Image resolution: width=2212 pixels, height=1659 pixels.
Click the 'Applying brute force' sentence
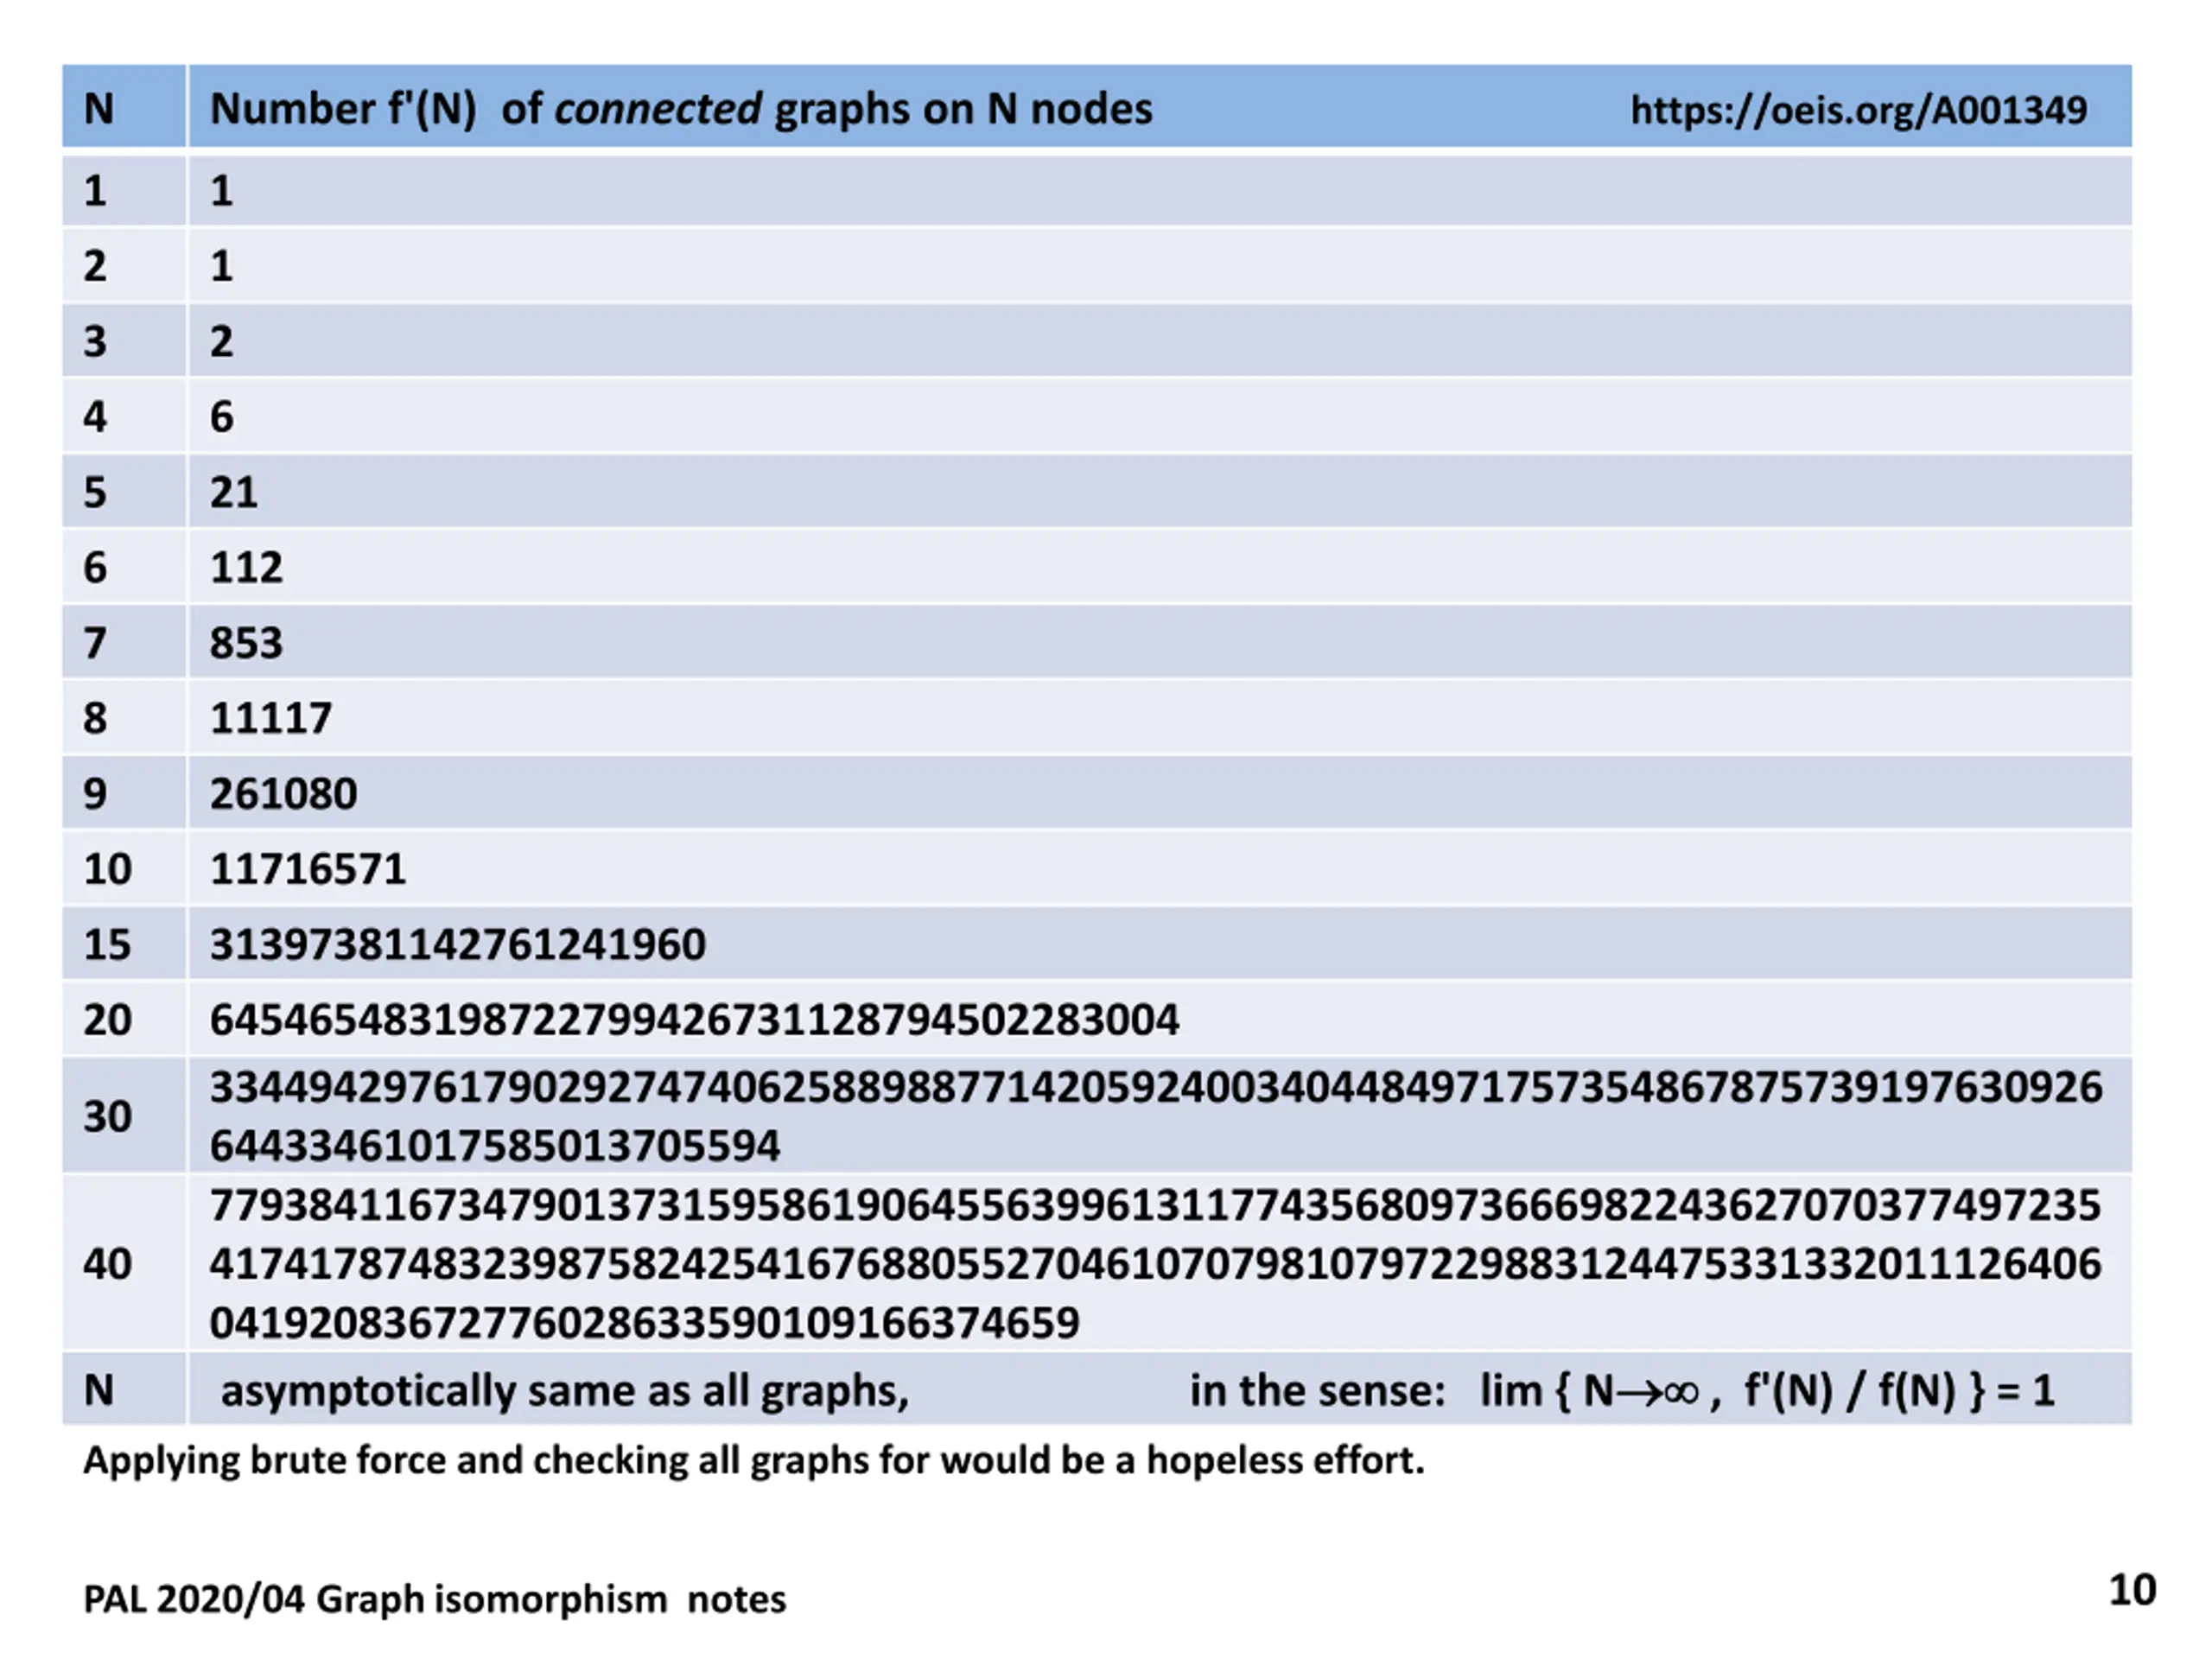pos(753,1461)
